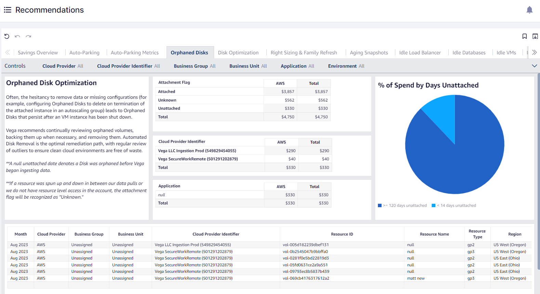Viewport: 540px width, 294px height.
Task: Open the Cloud Provider filter
Action: [x=63, y=66]
